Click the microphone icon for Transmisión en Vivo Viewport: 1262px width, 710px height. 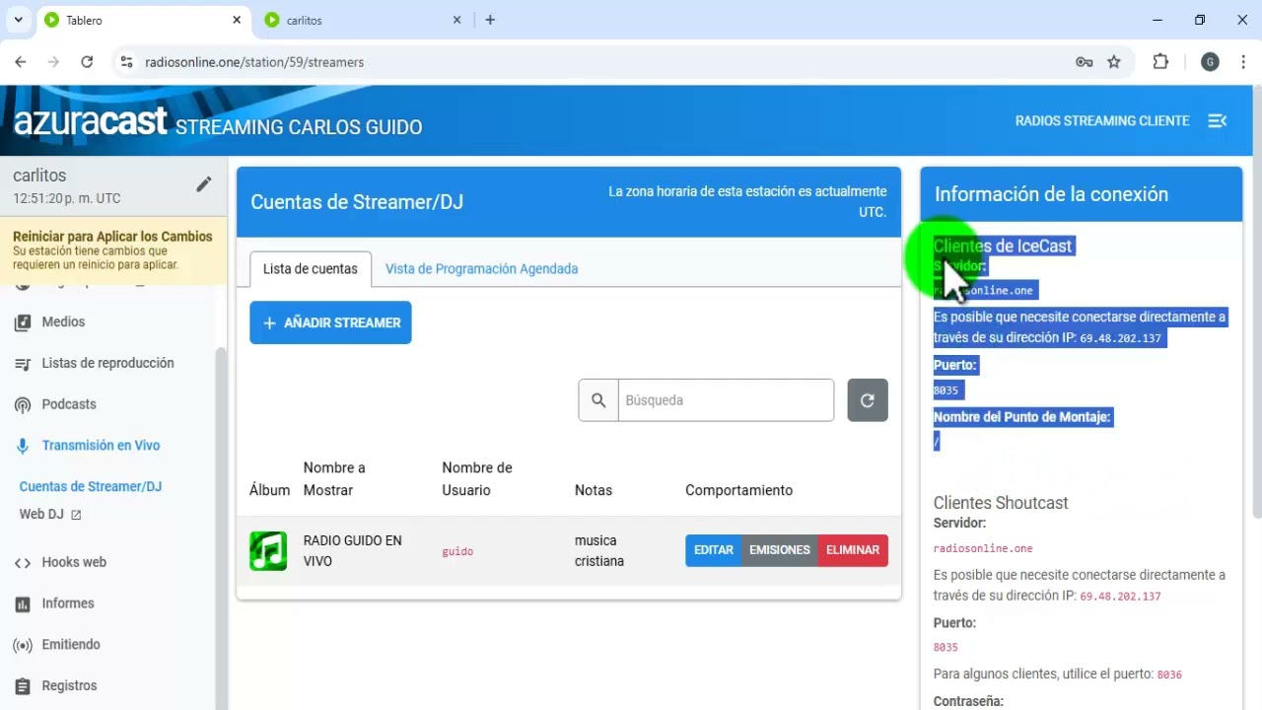(23, 446)
